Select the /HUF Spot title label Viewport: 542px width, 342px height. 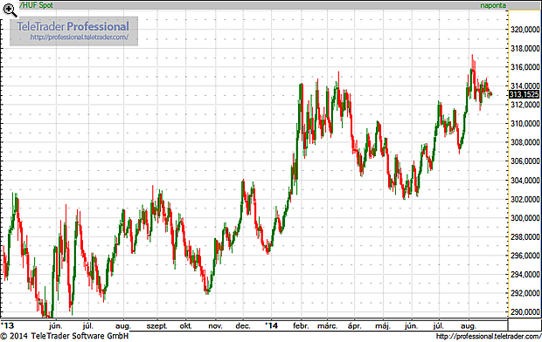37,5
